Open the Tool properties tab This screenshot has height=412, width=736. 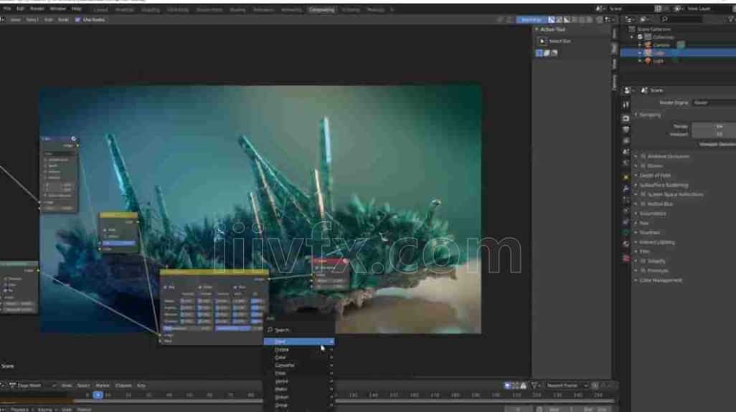click(626, 105)
